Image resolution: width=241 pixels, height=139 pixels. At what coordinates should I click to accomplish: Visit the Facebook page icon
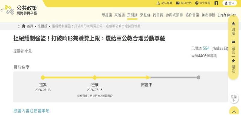(x=216, y=3)
